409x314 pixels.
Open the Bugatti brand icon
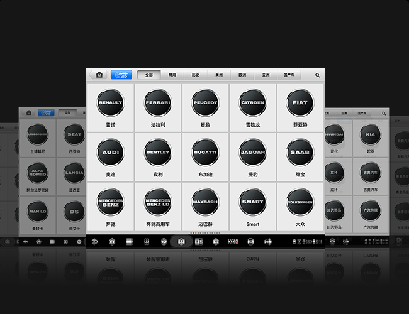click(x=205, y=152)
